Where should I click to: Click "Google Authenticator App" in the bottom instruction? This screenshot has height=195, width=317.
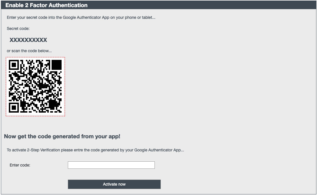[x=157, y=150]
